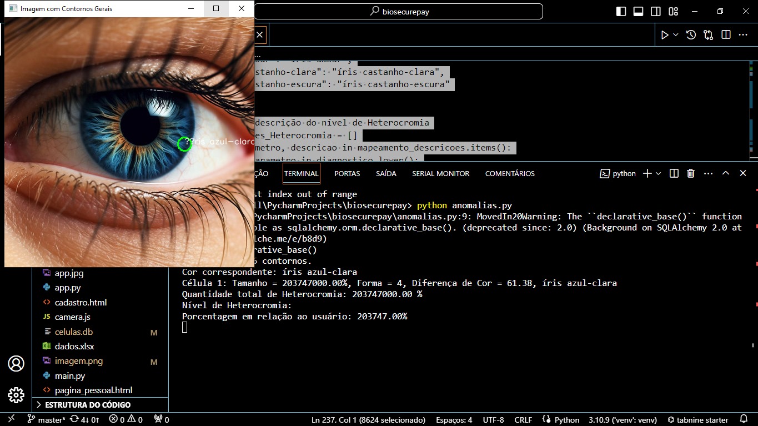Click the remote window status icon
Viewport: 758px width, 426px height.
pos(12,419)
